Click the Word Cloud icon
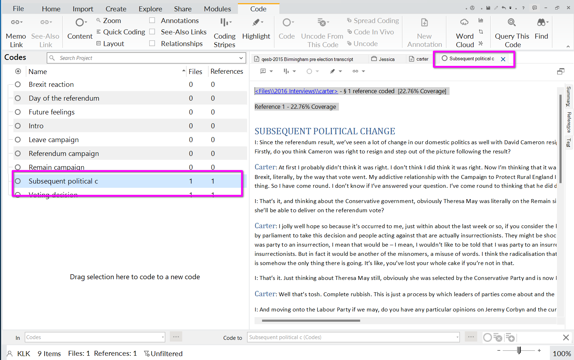The width and height of the screenshot is (574, 360). coord(464,23)
